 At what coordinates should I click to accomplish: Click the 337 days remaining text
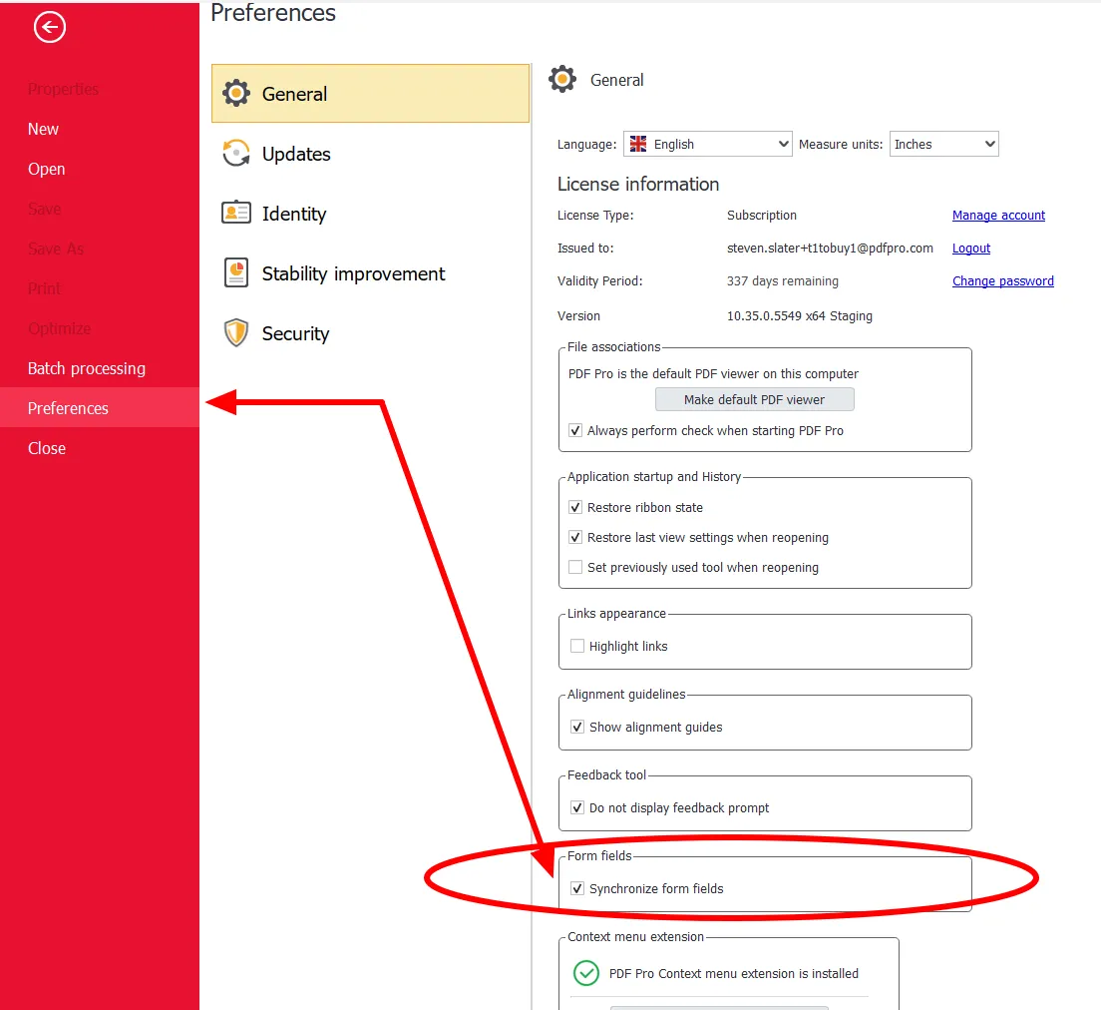pyautogui.click(x=782, y=281)
